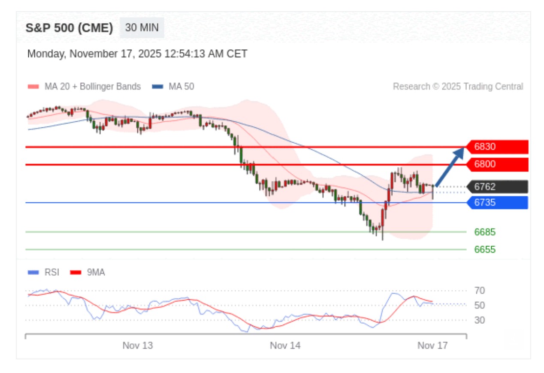Click the RSI 30 level label

coord(480,320)
